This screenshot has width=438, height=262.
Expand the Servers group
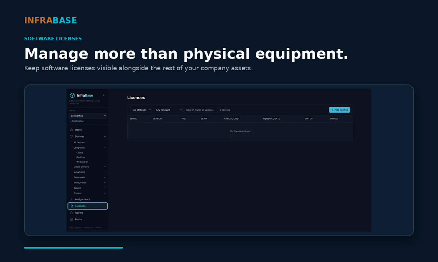coord(105,188)
